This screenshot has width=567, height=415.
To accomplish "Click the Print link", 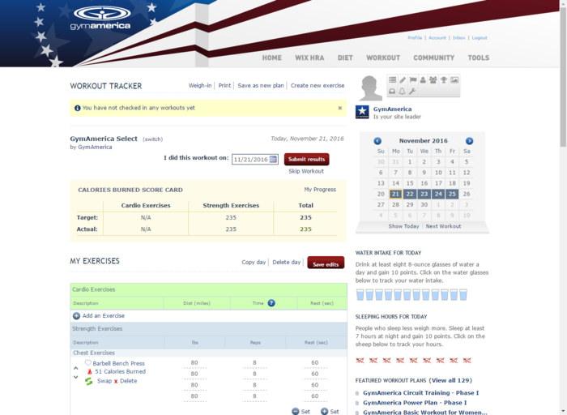I will [x=224, y=85].
